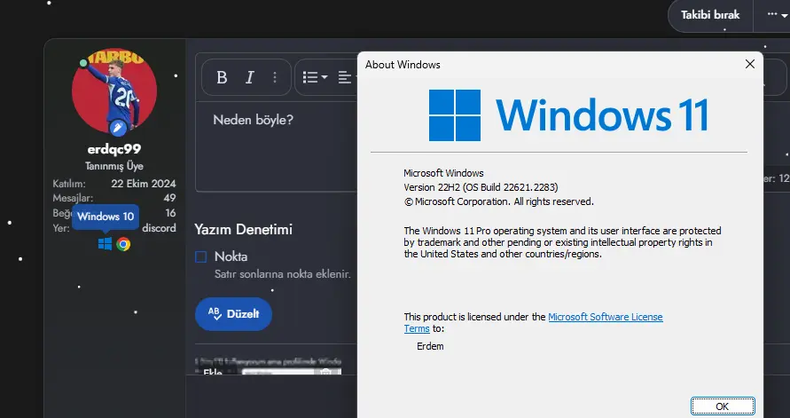Click the Windows 10 tooltip label
The image size is (790, 418).
106,217
